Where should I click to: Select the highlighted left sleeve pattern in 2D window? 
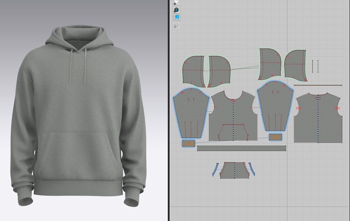click(191, 113)
